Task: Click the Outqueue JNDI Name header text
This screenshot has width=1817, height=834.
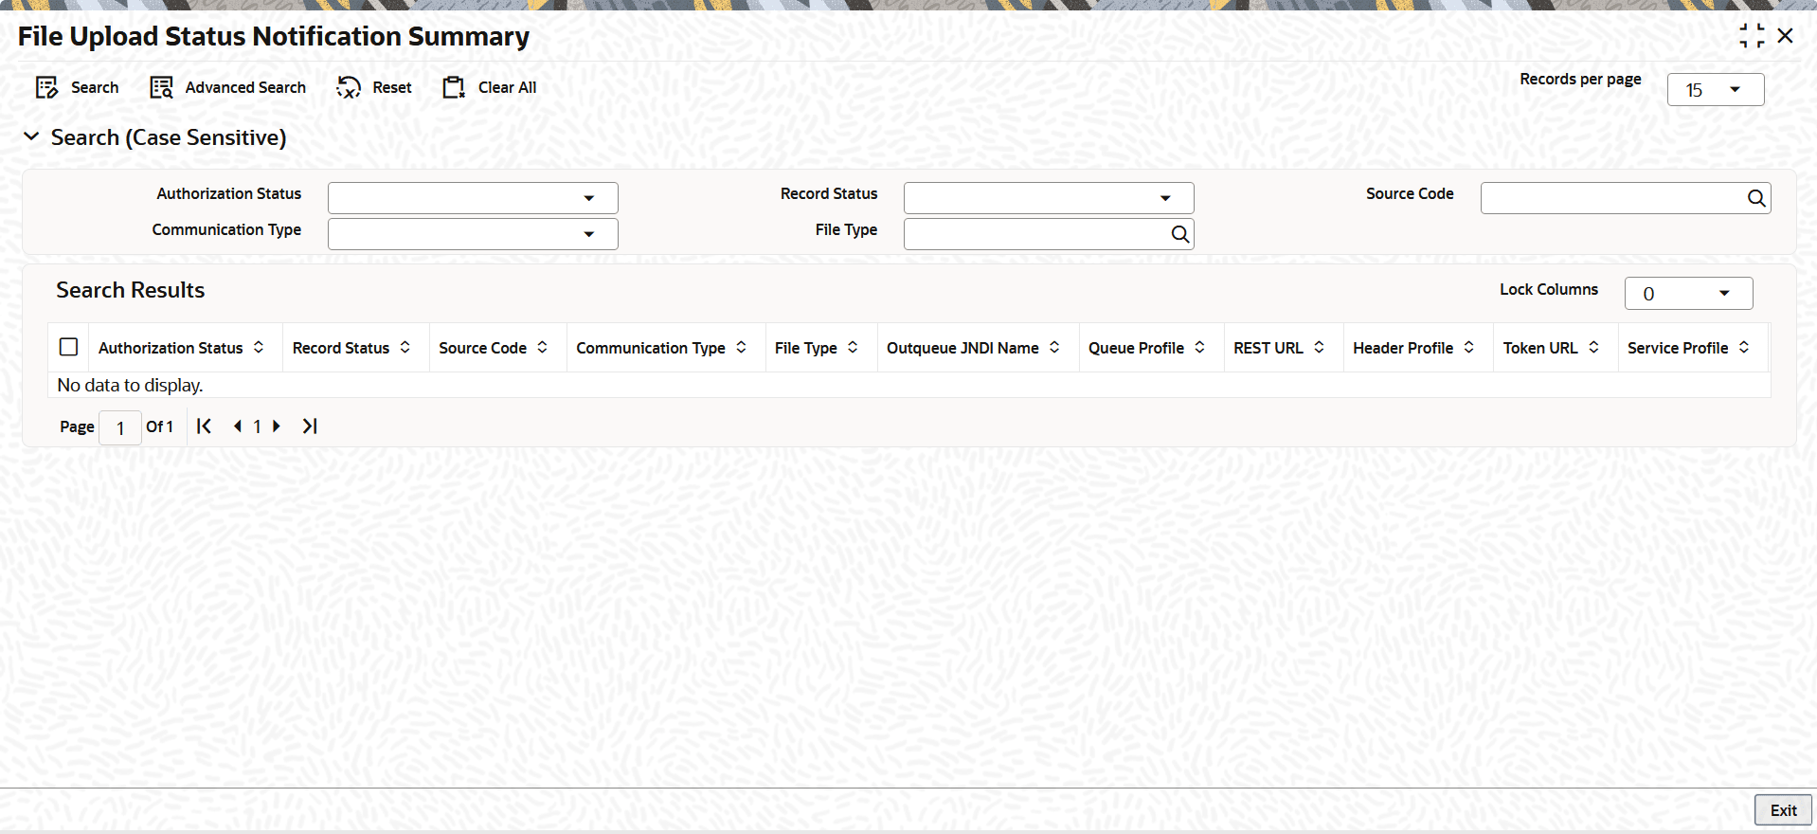Action: click(x=962, y=348)
